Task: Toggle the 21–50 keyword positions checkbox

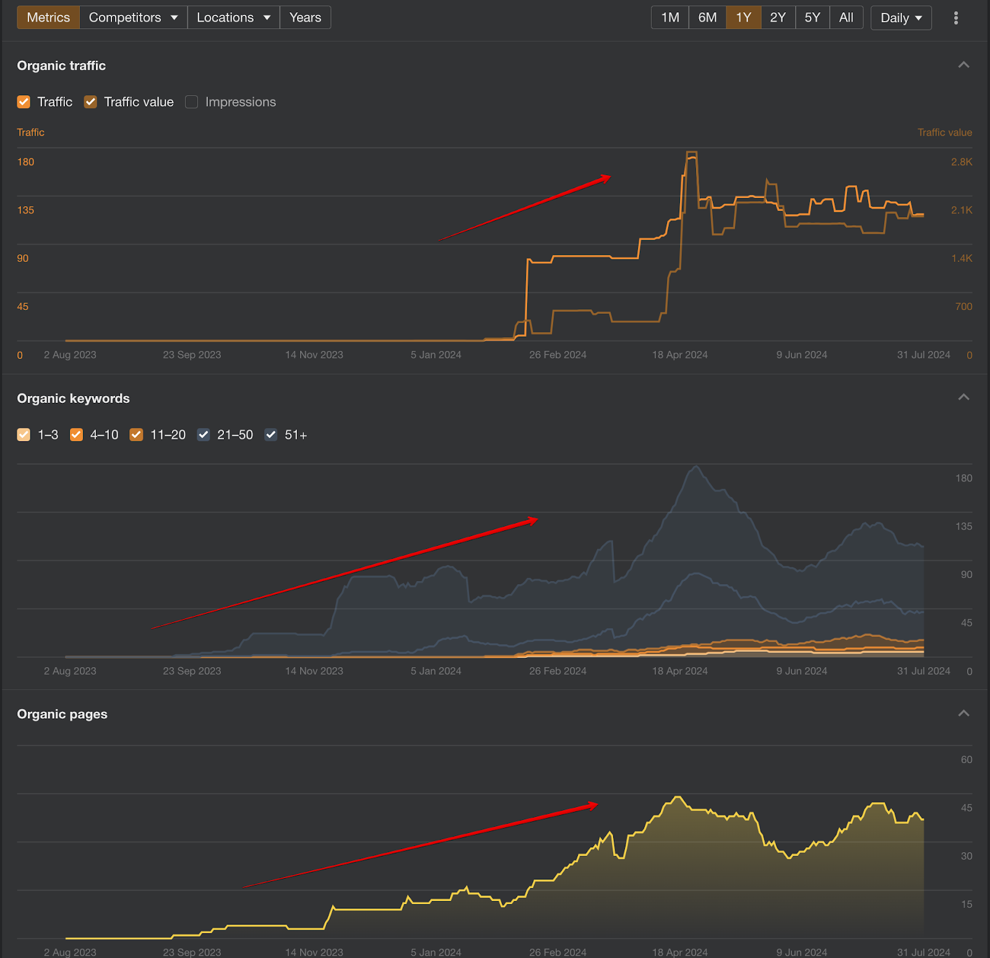Action: (x=203, y=435)
